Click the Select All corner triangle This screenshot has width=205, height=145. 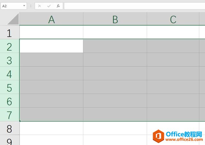[x=13, y=19]
